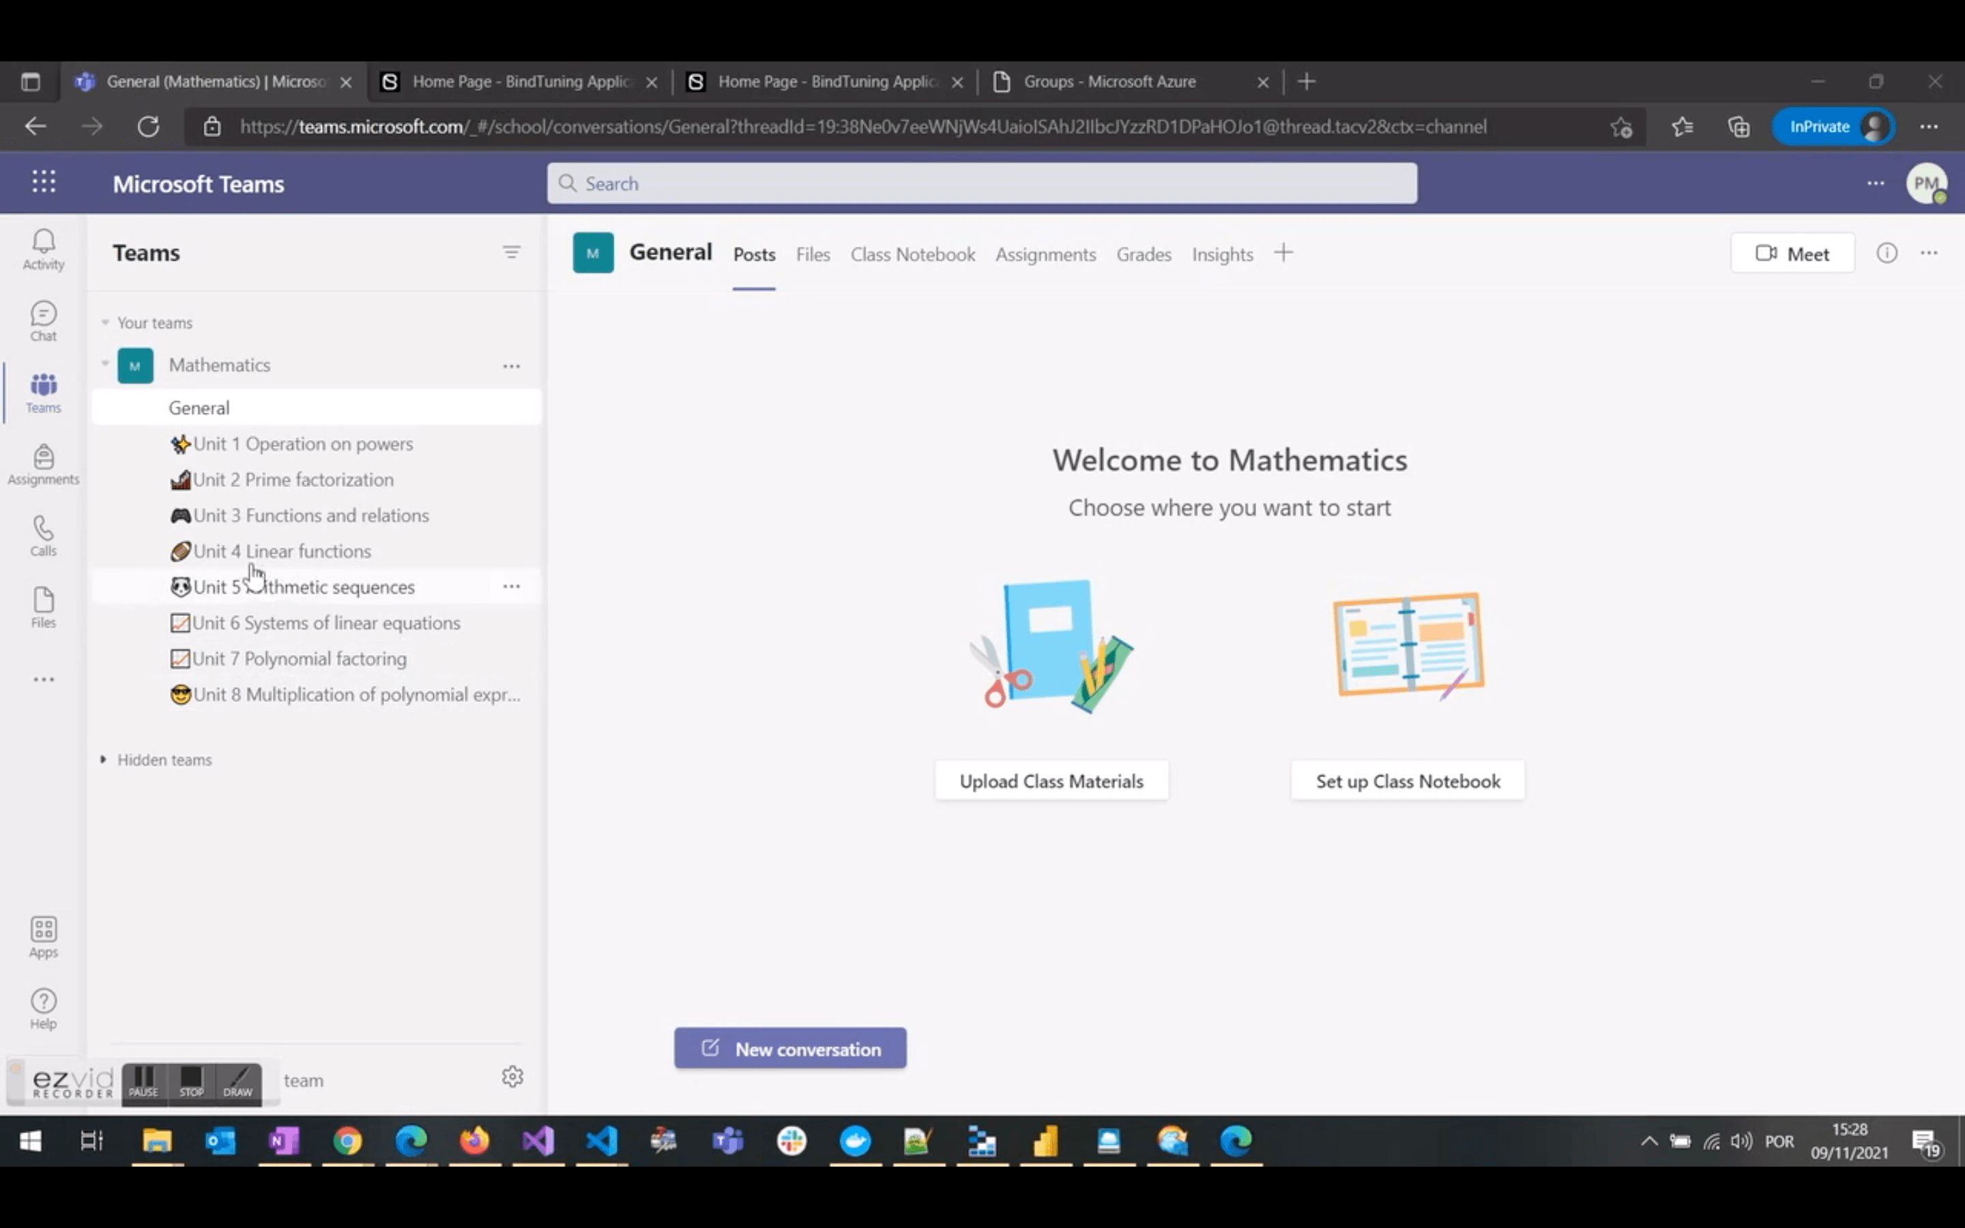The height and width of the screenshot is (1228, 1965).
Task: Open more options for Mathematics team
Action: (511, 366)
